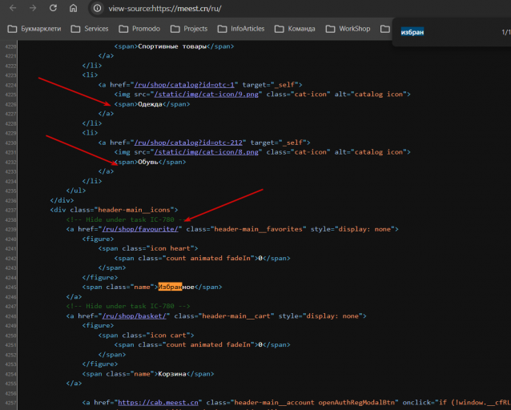This screenshot has height=410, width=511.
Task: Click the browser Back arrow
Action: [x=13, y=8]
